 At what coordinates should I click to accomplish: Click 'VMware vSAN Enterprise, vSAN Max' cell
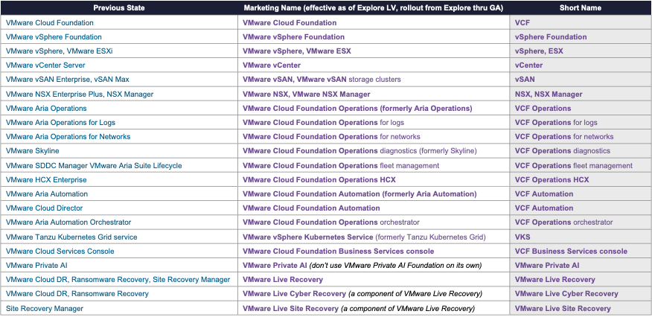pos(119,79)
